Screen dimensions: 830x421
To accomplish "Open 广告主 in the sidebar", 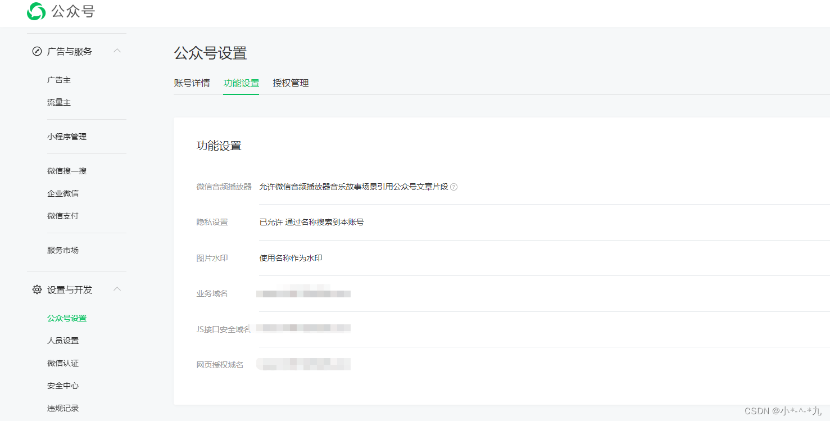I will 59,80.
